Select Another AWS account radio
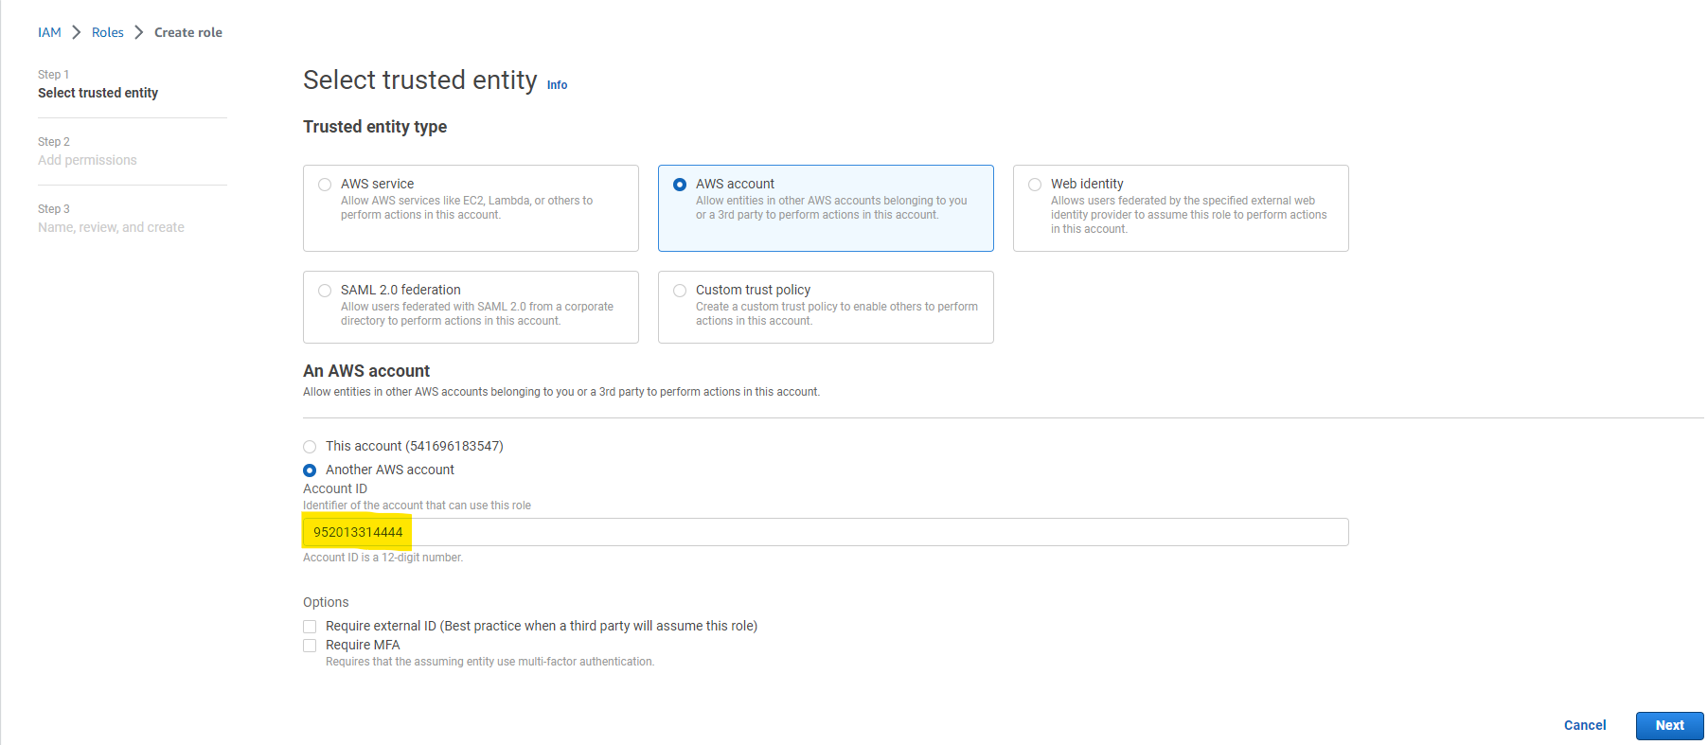The image size is (1708, 745). 310,470
